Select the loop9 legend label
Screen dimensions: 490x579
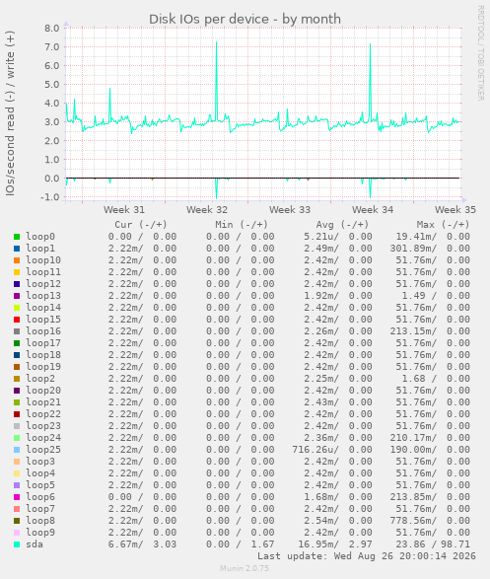[x=40, y=533]
